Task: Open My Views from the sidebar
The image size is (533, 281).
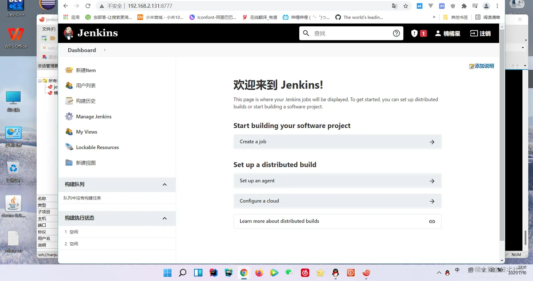Action: pos(87,132)
